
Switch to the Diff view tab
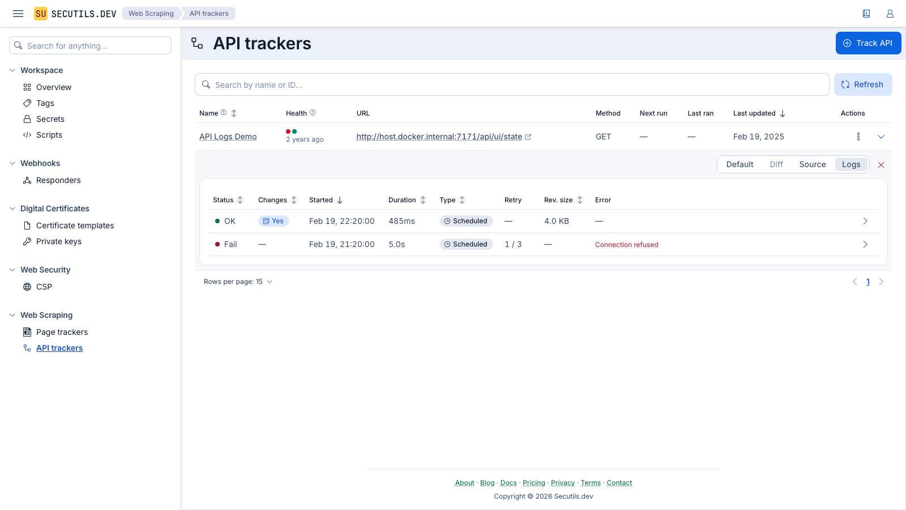point(776,164)
